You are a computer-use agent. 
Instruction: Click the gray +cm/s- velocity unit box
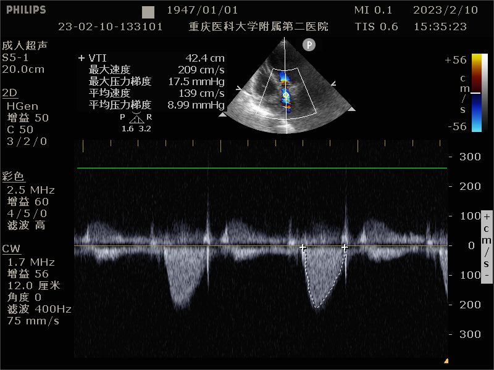tap(487, 245)
